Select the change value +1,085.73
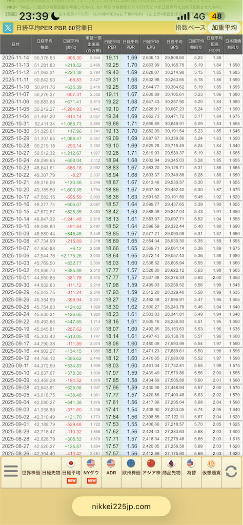The image size is (243, 525). [71, 123]
